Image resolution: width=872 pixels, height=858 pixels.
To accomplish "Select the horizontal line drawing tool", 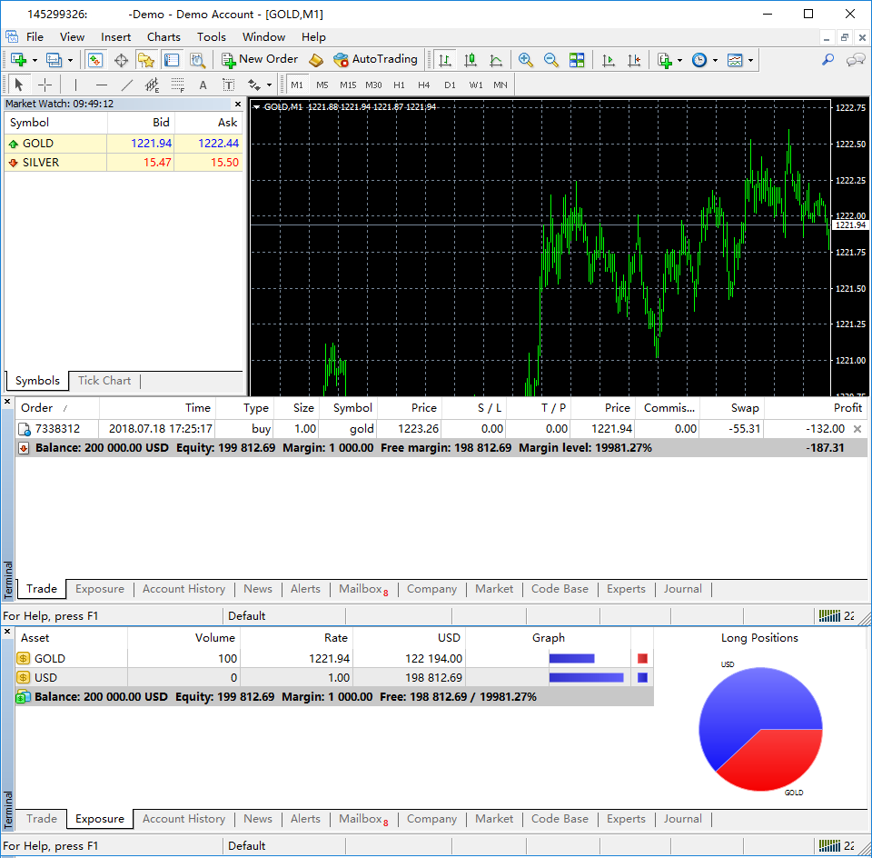I will tap(101, 85).
